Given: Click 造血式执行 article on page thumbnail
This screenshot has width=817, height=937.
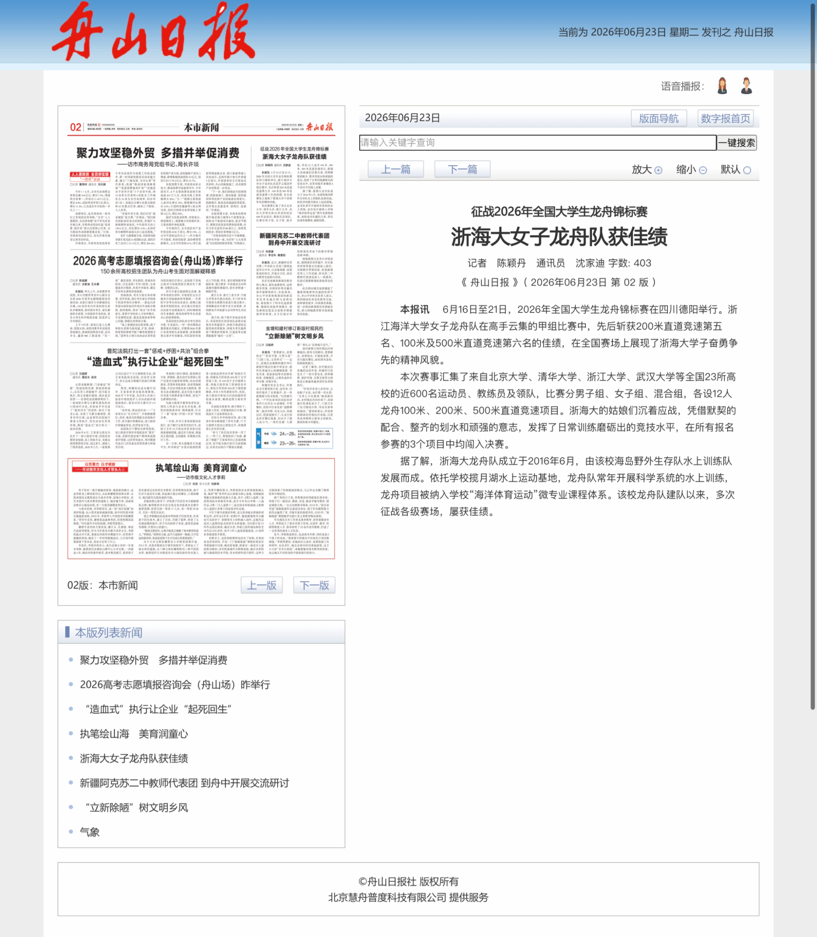Looking at the screenshot, I should coord(158,398).
